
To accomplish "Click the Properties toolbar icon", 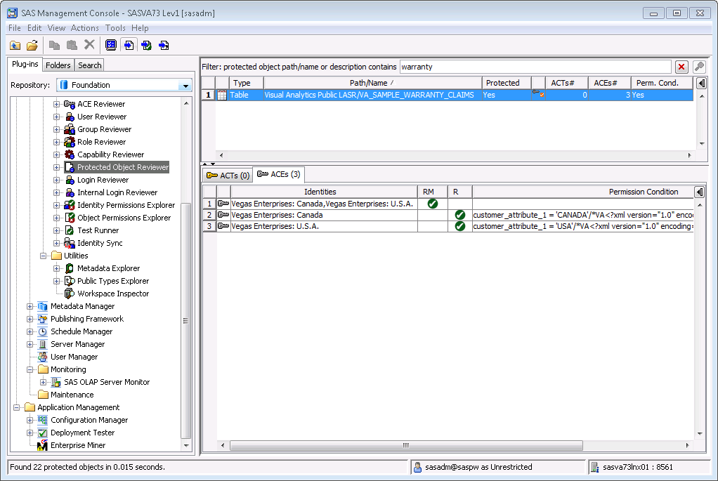I will 111,45.
